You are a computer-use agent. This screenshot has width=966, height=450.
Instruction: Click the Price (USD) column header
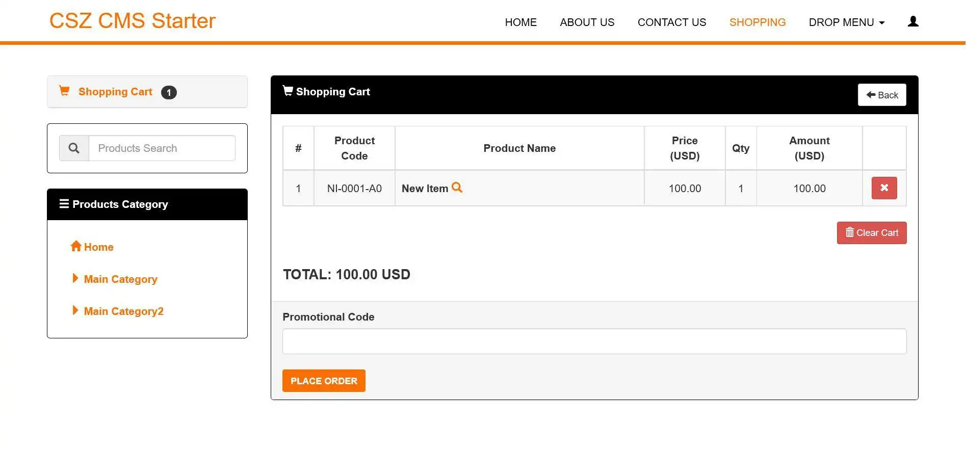click(685, 148)
